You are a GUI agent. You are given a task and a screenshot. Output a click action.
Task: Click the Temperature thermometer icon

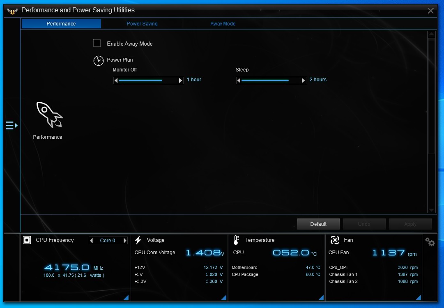tap(236, 240)
